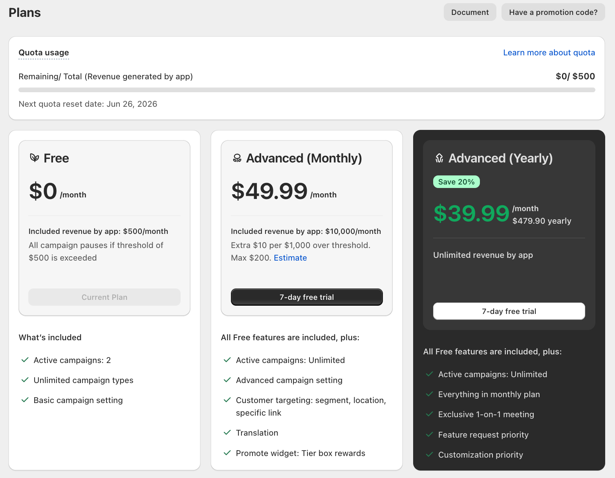
Task: Click checkmark beside Advanced campaign setting
Action: 227,380
